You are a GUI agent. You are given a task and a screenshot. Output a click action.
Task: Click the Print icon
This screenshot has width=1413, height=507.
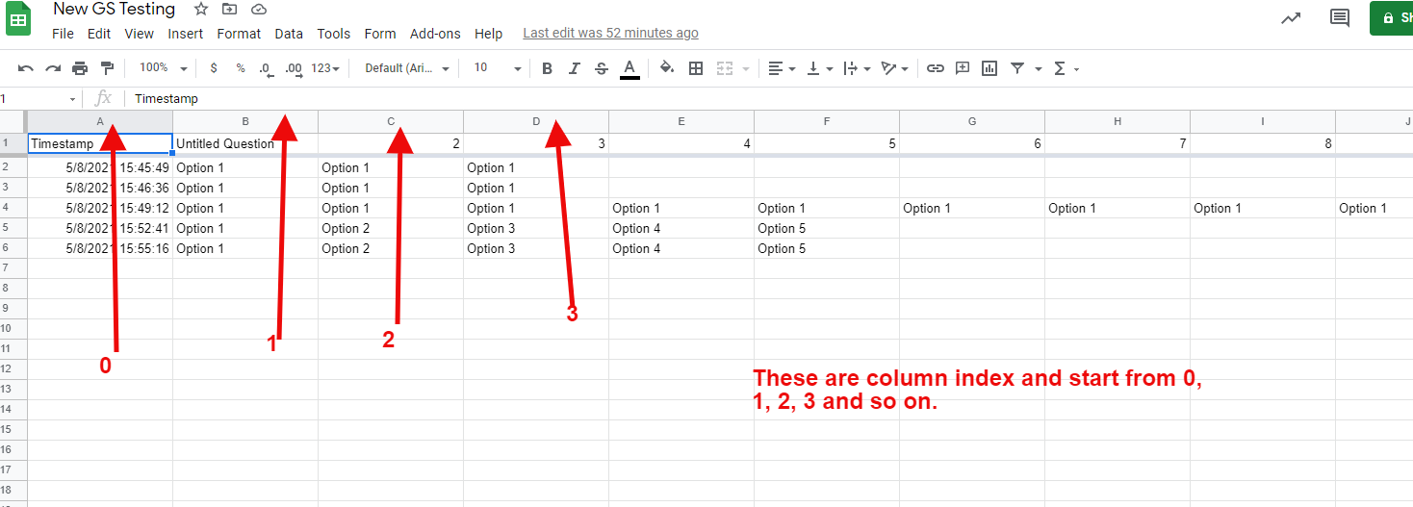[x=80, y=68]
